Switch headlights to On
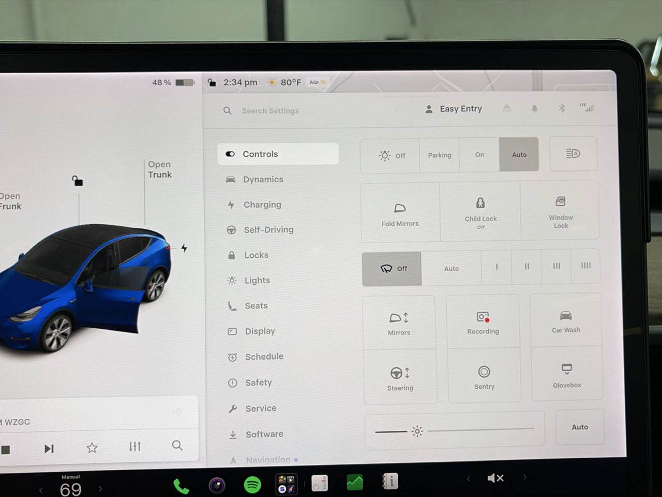The image size is (662, 497). 479,154
